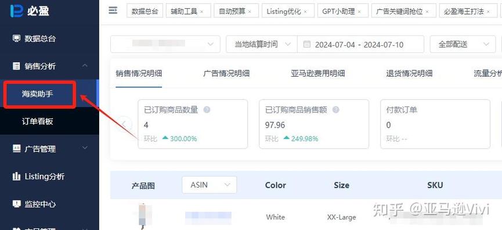Close the 必盈海王打法 tab
This screenshot has width=502, height=230.
tap(488, 12)
